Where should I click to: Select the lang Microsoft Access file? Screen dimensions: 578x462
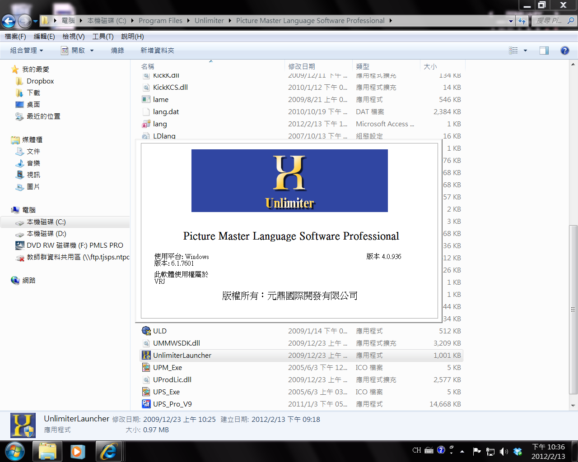click(x=302, y=124)
